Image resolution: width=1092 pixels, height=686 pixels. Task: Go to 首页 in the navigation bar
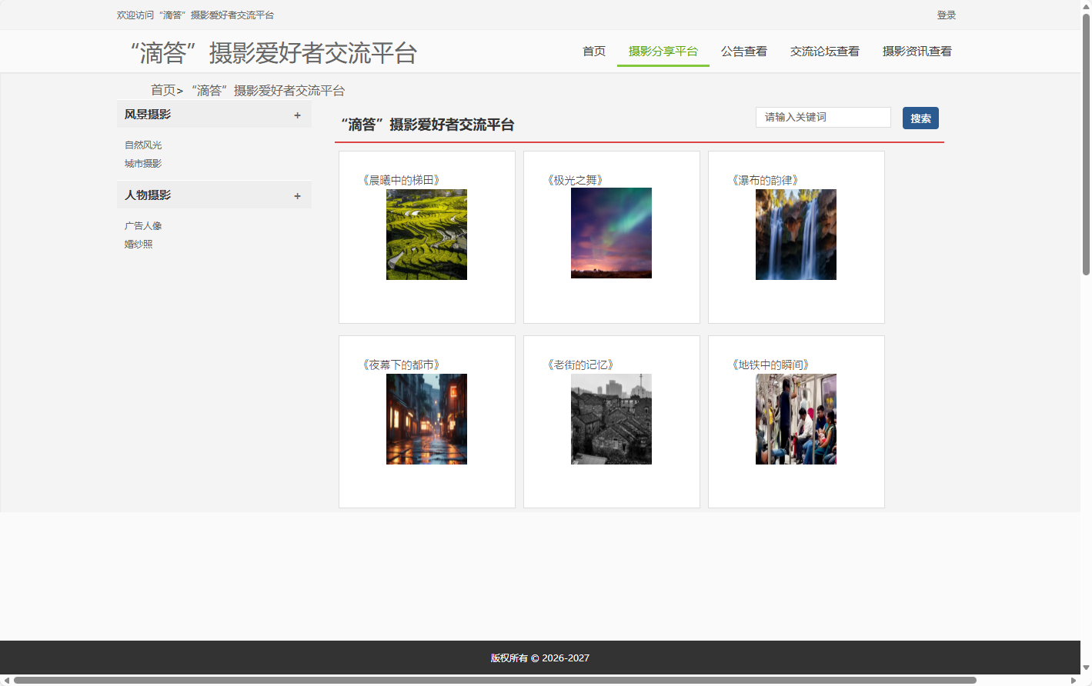coord(593,51)
